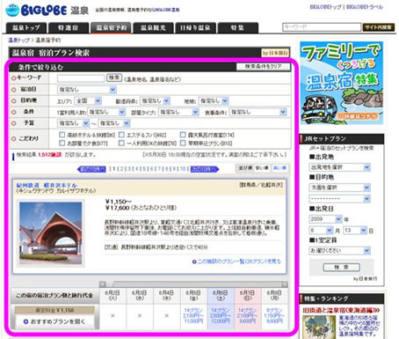Click calendar scroll-left arrow icon
The image size is (399, 339).
click(x=102, y=284)
